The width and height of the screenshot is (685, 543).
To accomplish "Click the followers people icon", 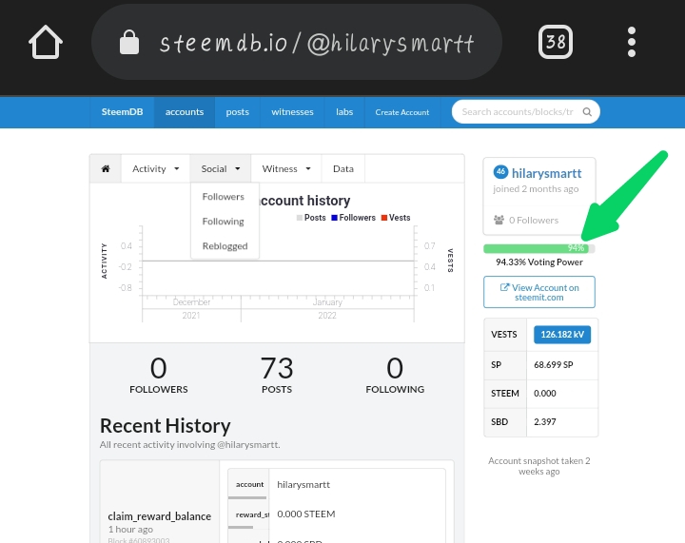I will coord(499,220).
